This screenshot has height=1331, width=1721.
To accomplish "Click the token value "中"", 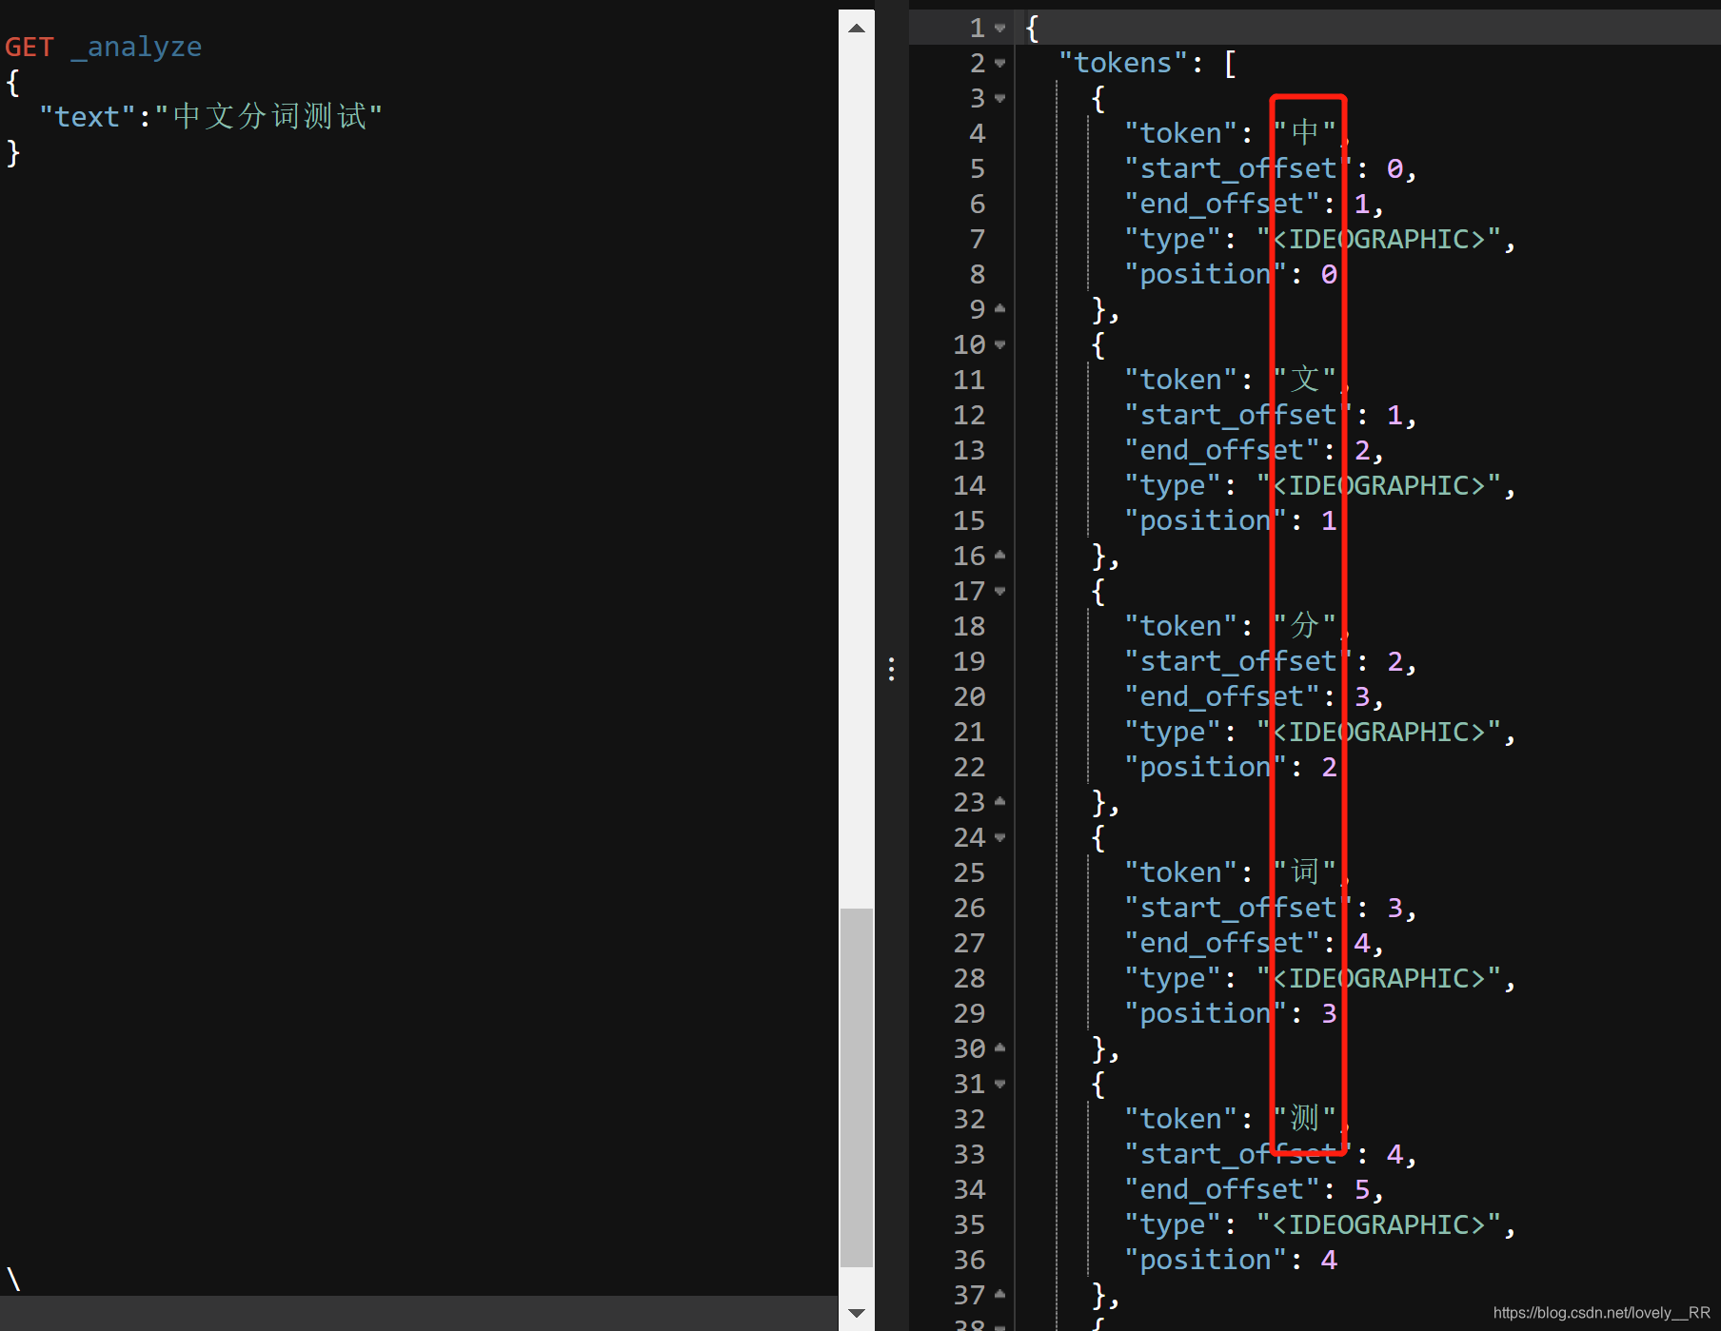I will tap(1305, 132).
